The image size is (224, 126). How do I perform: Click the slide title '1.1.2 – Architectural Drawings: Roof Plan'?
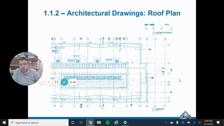tap(112, 13)
